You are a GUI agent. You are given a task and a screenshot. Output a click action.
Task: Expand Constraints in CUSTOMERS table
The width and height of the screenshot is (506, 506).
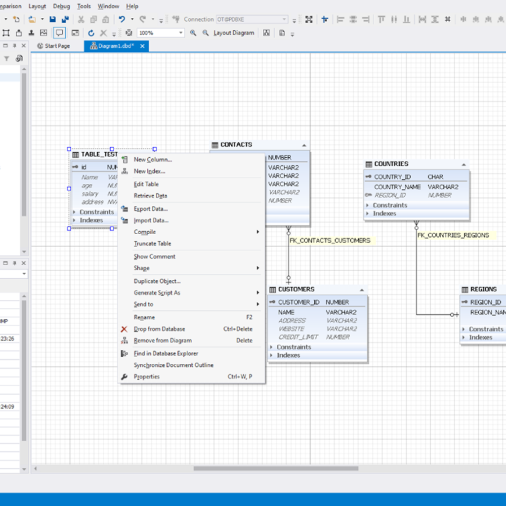pos(271,347)
